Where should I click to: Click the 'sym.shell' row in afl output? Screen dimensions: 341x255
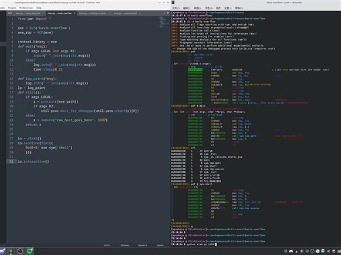[x=194, y=166]
